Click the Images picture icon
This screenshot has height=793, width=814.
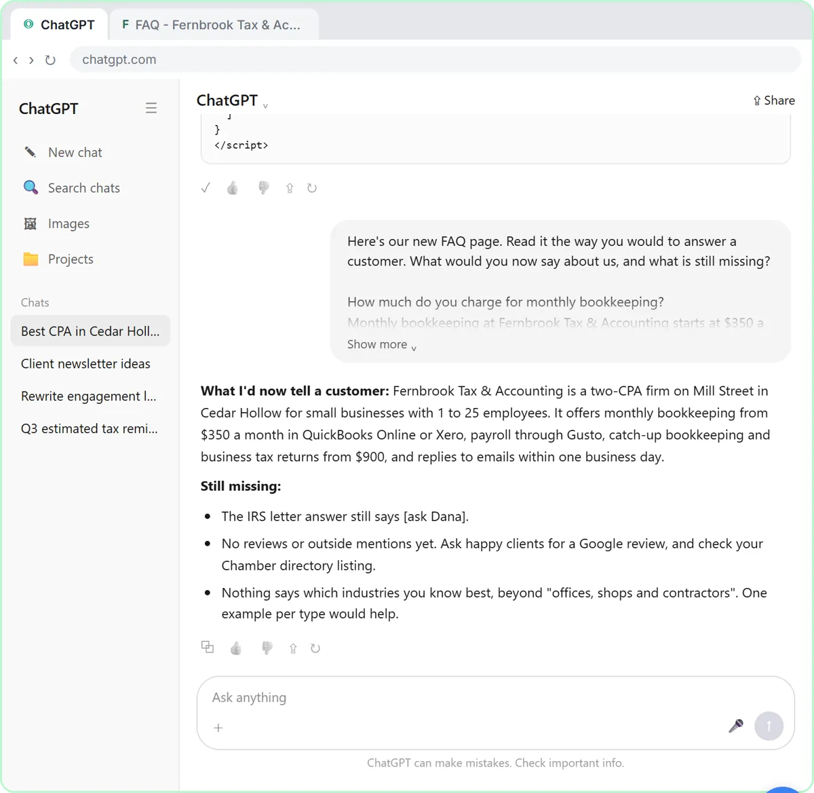pyautogui.click(x=31, y=223)
